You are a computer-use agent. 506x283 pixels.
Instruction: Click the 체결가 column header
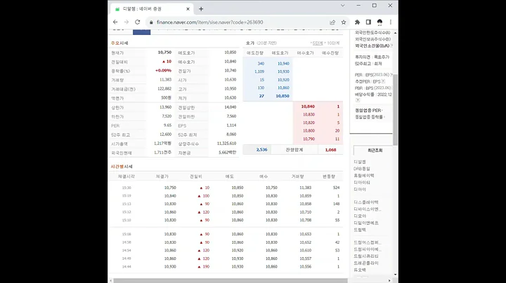click(x=162, y=177)
